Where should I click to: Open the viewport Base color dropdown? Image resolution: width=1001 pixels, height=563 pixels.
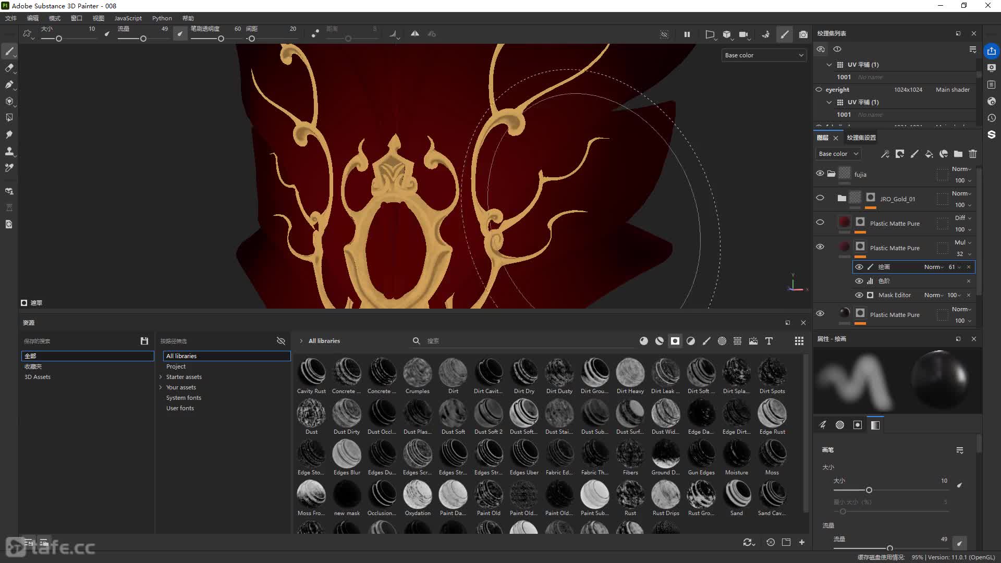click(x=764, y=55)
